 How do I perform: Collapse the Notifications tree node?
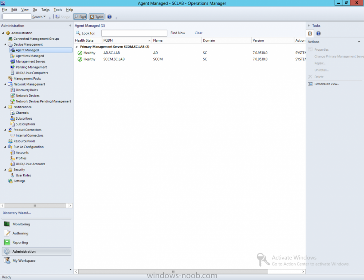[x=5, y=107]
